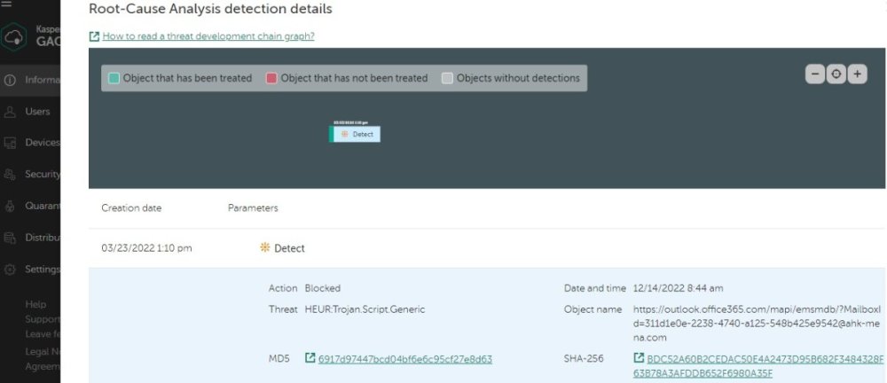Screen dimensions: 887x383
Task: Zoom in the threat chain graph
Action: (857, 74)
